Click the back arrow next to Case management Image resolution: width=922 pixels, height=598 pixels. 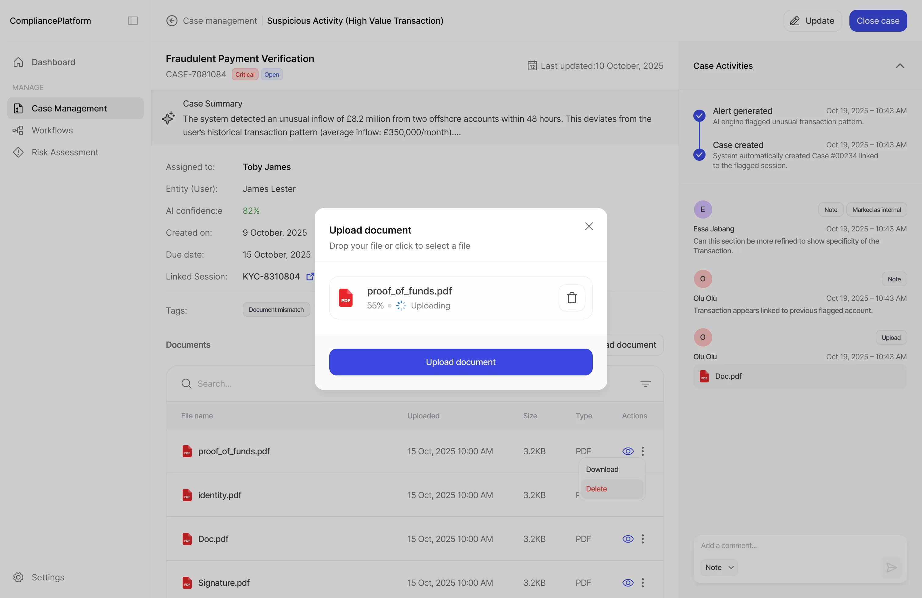(171, 20)
